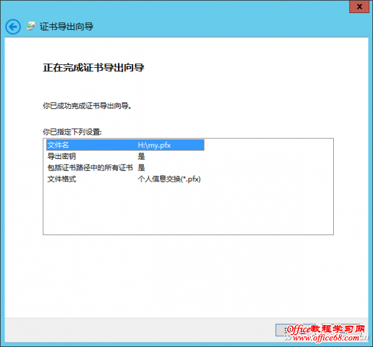373x347 pixels.
Task: Click the 是 value for 包括证书路径中的所有证书
Action: 141,168
